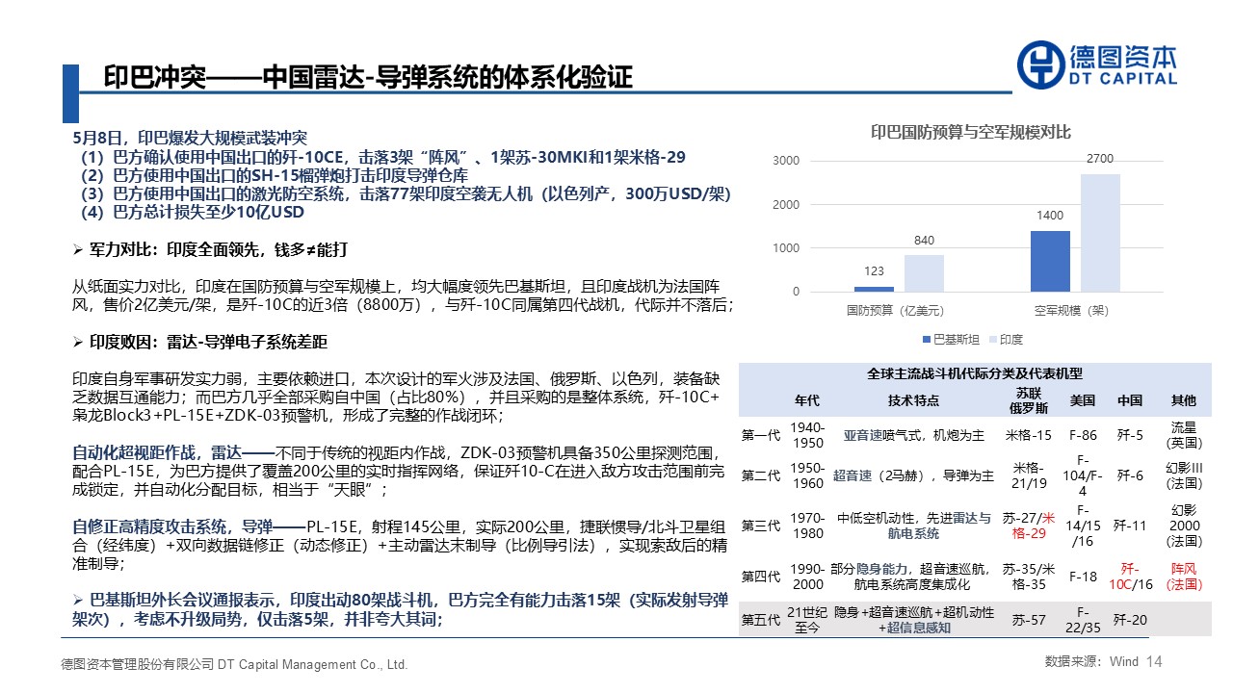1233x693 pixels.
Task: Click the 幻影III(法国) table cell
Action: [1184, 475]
